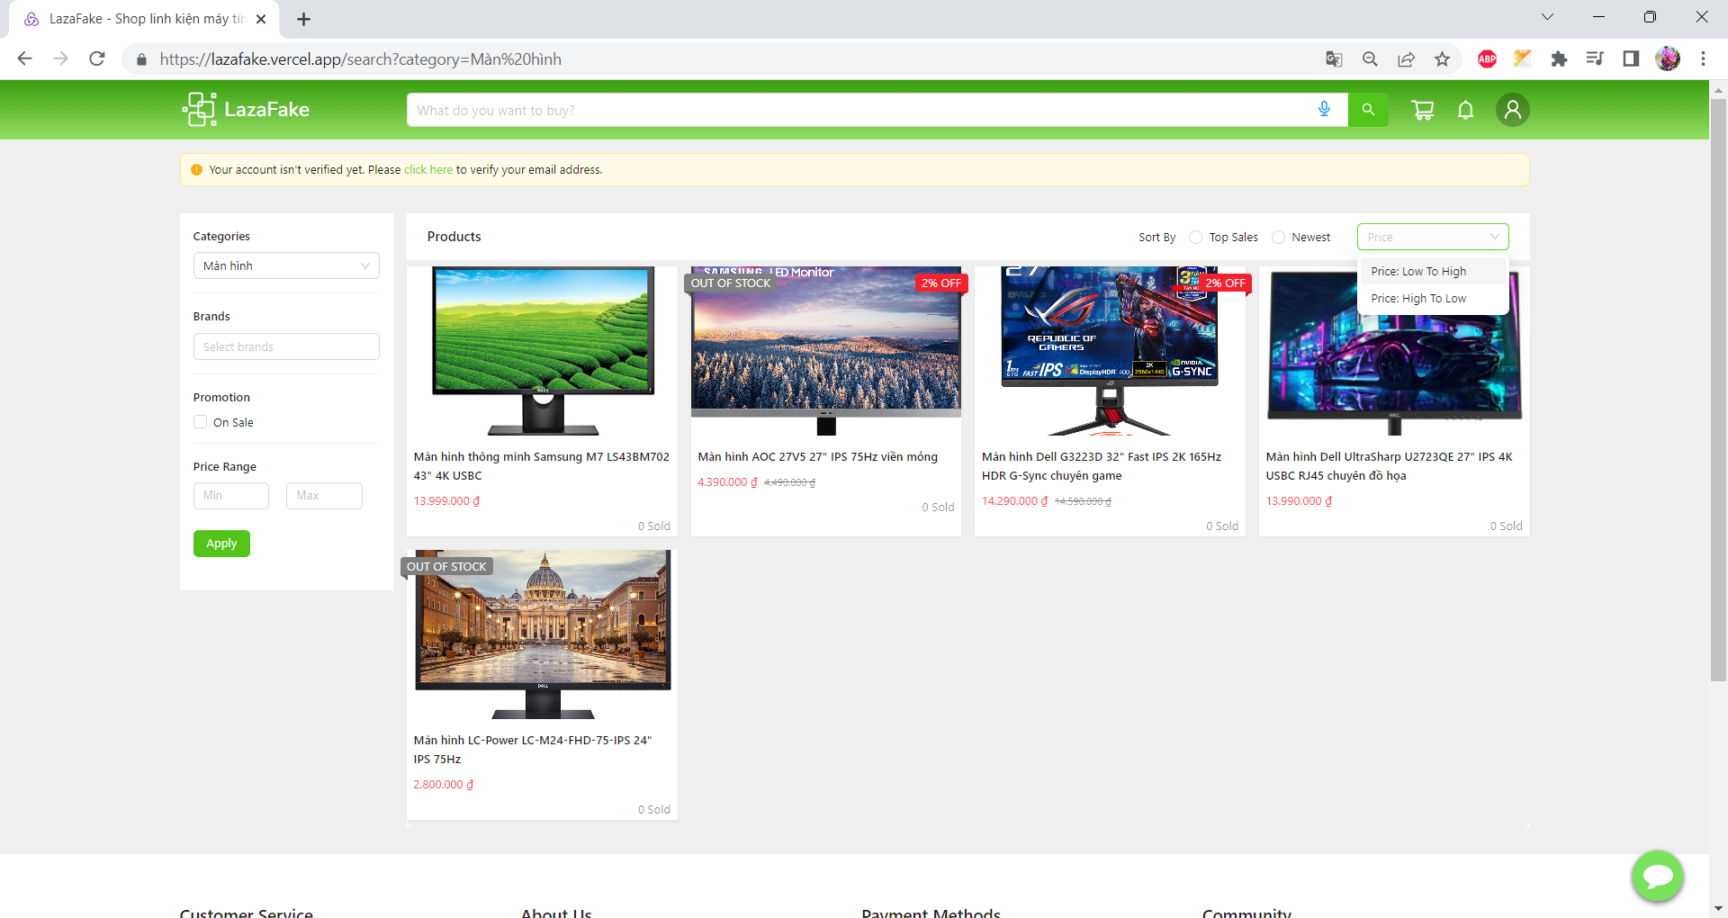Viewport: 1728px width, 918px height.
Task: Toggle the browser side panel
Action: (1631, 58)
